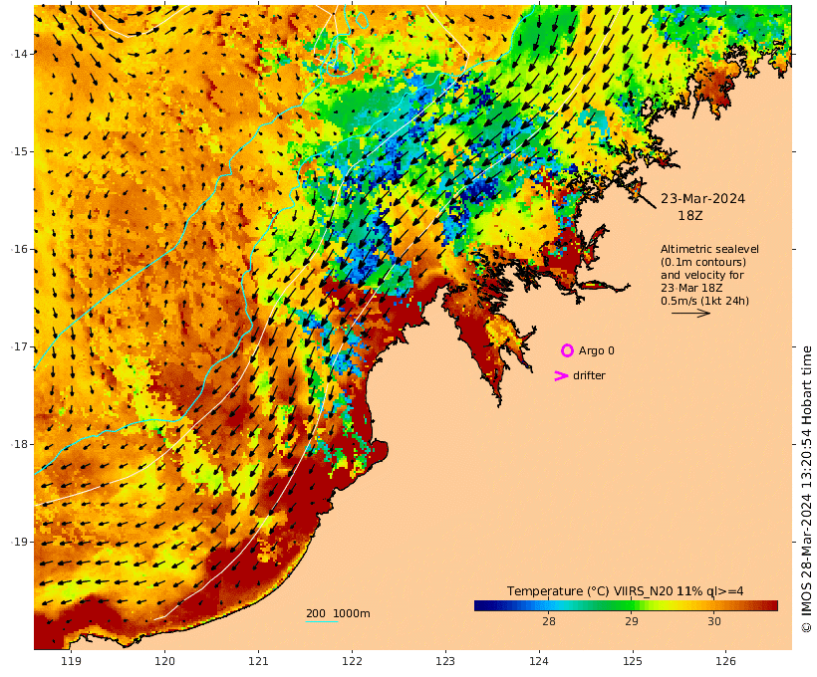Click the '30' color bar tick label
This screenshot has width=817, height=677.
[713, 621]
